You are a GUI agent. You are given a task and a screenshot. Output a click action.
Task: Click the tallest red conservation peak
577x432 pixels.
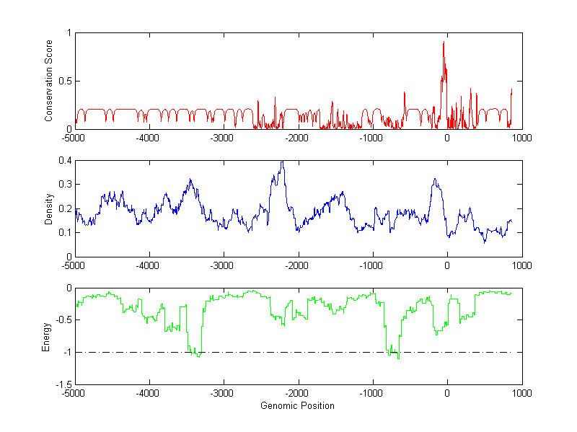click(x=444, y=43)
